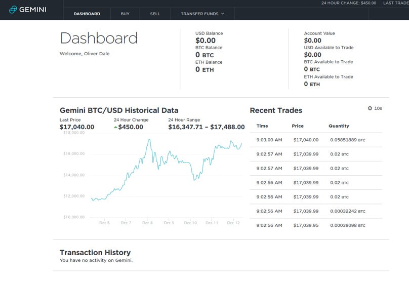Select the top 9:03:00 AM trade row
Viewport: 409px width, 281px height.
316,140
